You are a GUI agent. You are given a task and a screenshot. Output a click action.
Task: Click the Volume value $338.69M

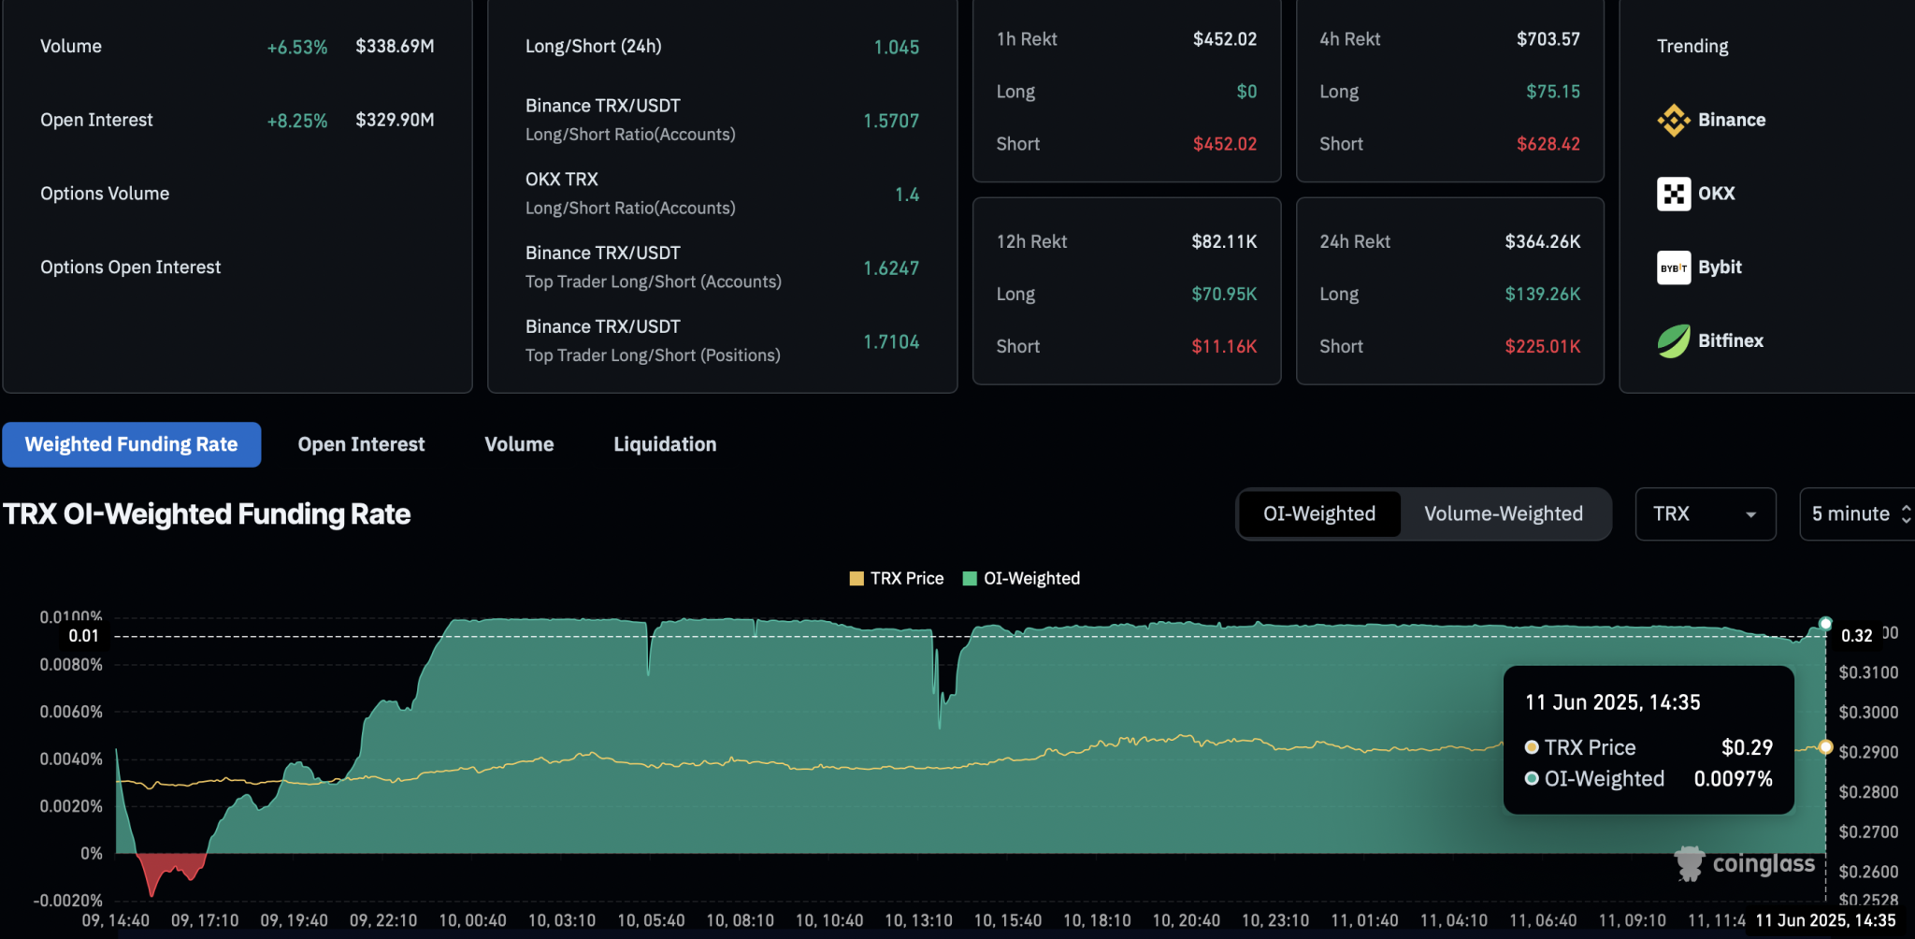tap(395, 46)
